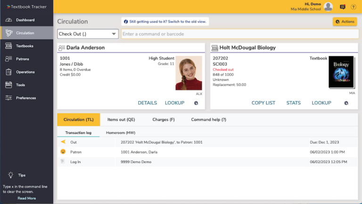
Task: Click the gear icon in patron card
Action: [x=196, y=103]
